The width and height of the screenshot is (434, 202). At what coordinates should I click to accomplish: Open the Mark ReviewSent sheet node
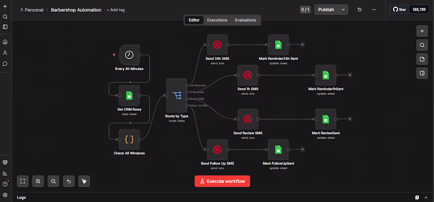(x=326, y=119)
